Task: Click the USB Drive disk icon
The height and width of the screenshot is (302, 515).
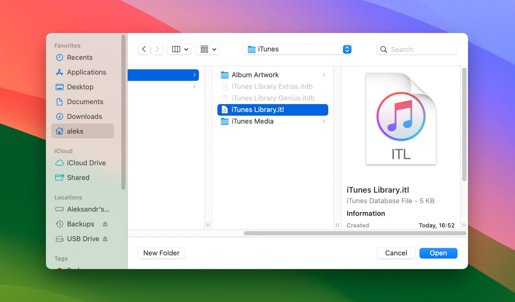Action: coord(59,239)
